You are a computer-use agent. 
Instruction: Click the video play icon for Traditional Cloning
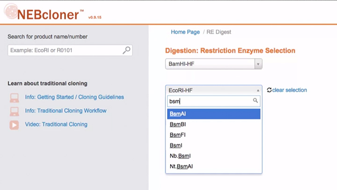tap(15, 125)
